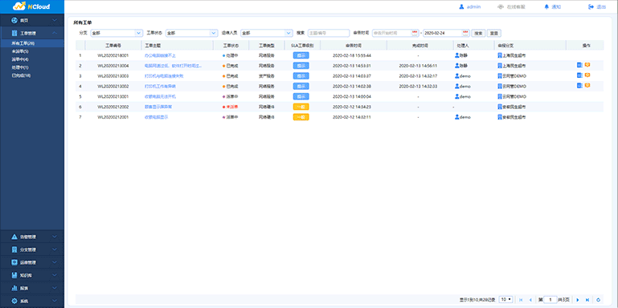The image size is (618, 308).
Task: Click the search button beside date range
Action: [x=478, y=33]
